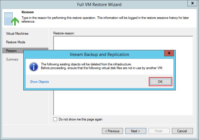Close the Full VM Restore Wizard window
The image size is (199, 140).
coord(192,3)
